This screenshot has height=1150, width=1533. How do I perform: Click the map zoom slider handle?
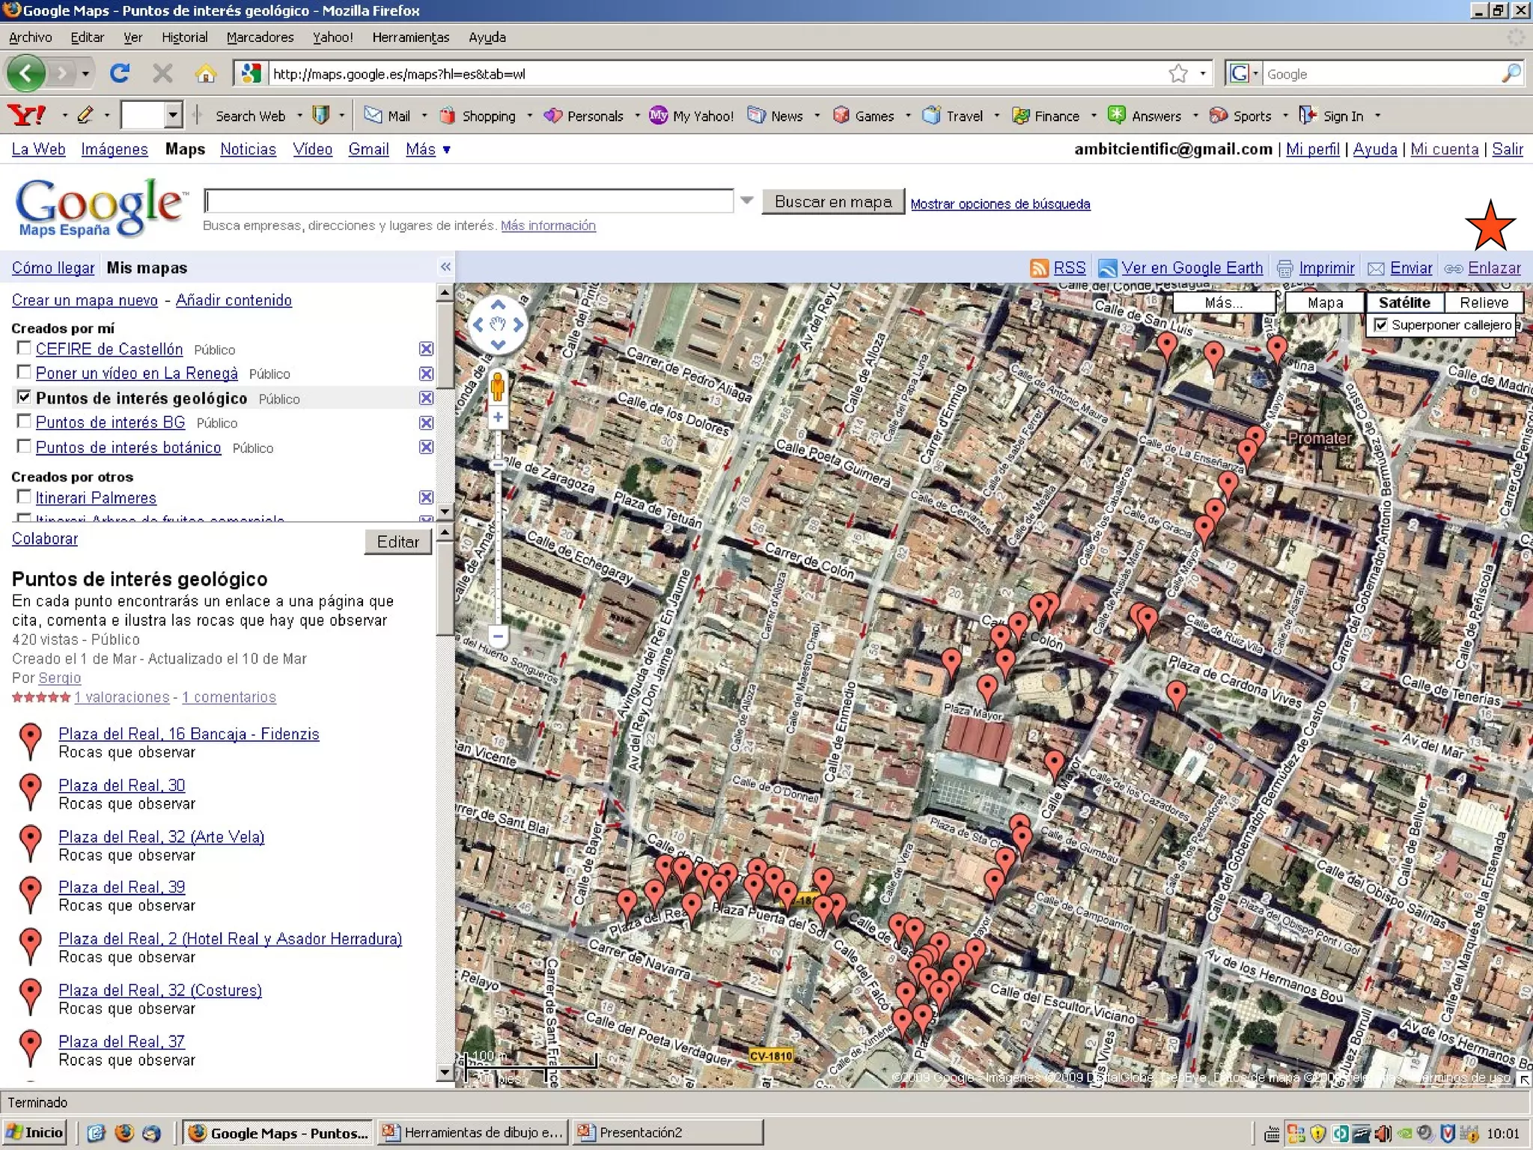pos(498,465)
